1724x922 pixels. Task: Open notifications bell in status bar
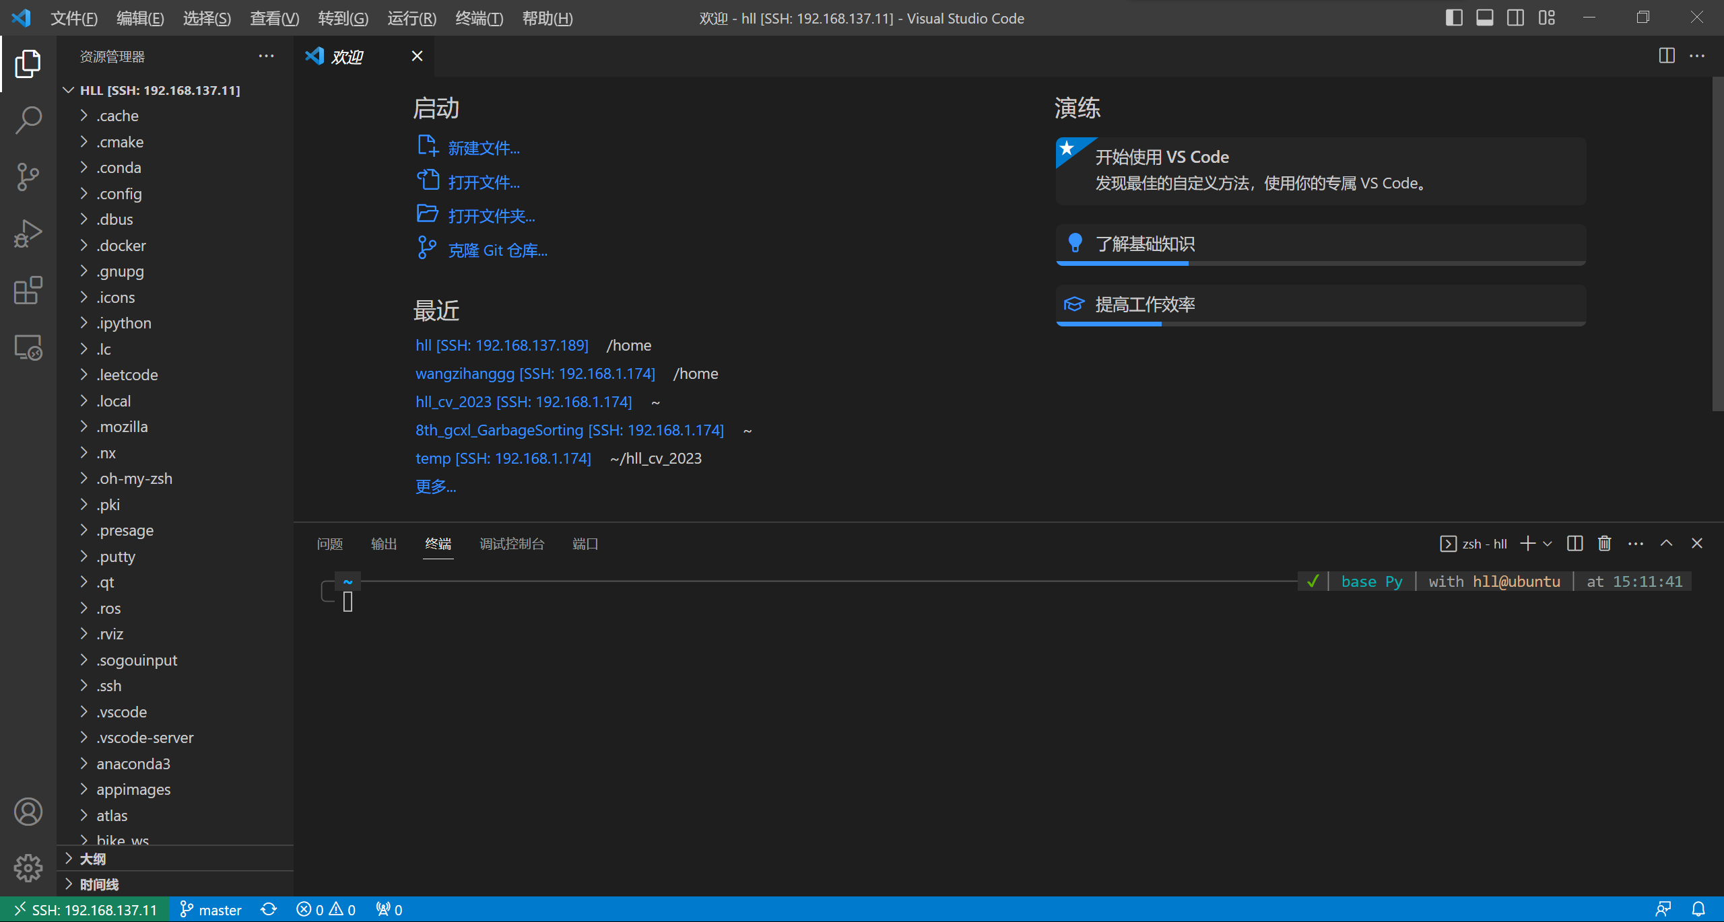1698,909
